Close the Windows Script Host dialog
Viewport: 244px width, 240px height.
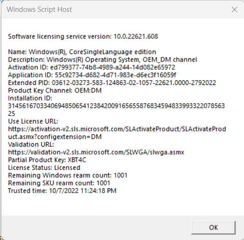tap(235, 9)
